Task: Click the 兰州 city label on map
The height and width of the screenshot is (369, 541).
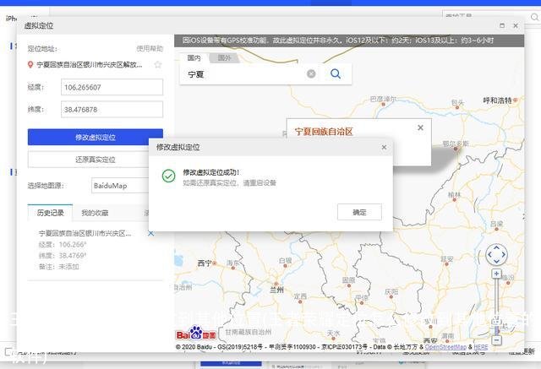Action: tap(276, 290)
